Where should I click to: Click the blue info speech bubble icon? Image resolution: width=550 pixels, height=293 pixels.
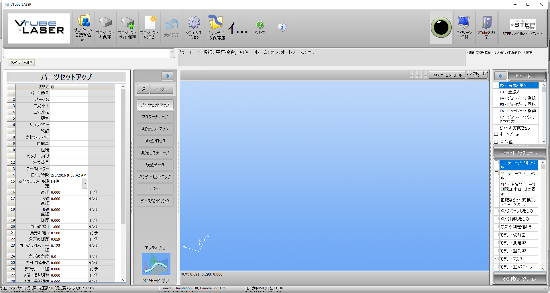[x=282, y=27]
